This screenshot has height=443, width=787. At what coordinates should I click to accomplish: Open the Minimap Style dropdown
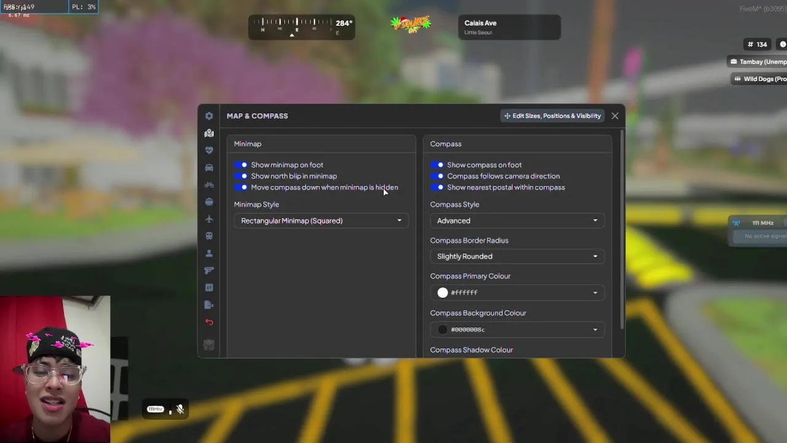tap(321, 220)
